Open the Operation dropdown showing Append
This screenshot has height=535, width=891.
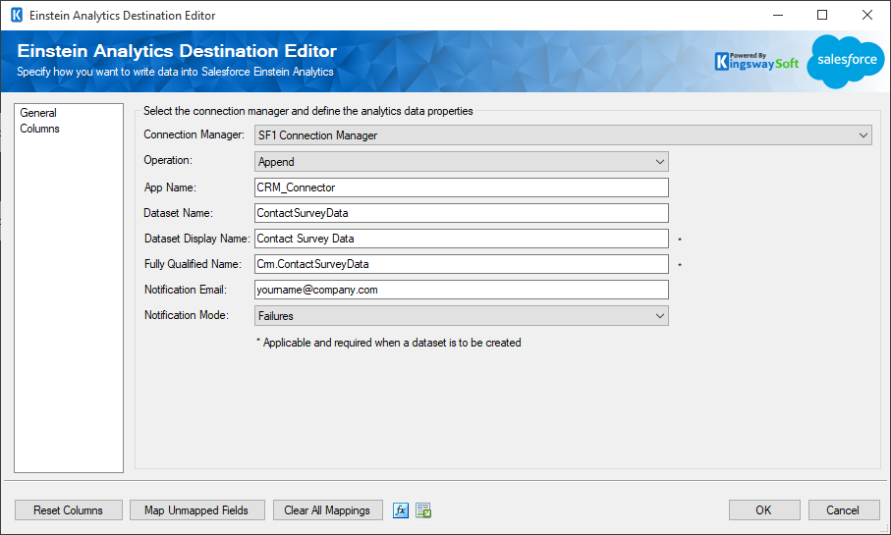462,162
